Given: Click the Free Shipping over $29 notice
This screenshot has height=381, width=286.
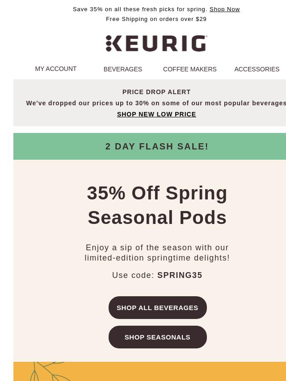Looking at the screenshot, I should [156, 19].
